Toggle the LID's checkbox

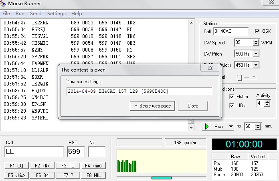(231, 105)
